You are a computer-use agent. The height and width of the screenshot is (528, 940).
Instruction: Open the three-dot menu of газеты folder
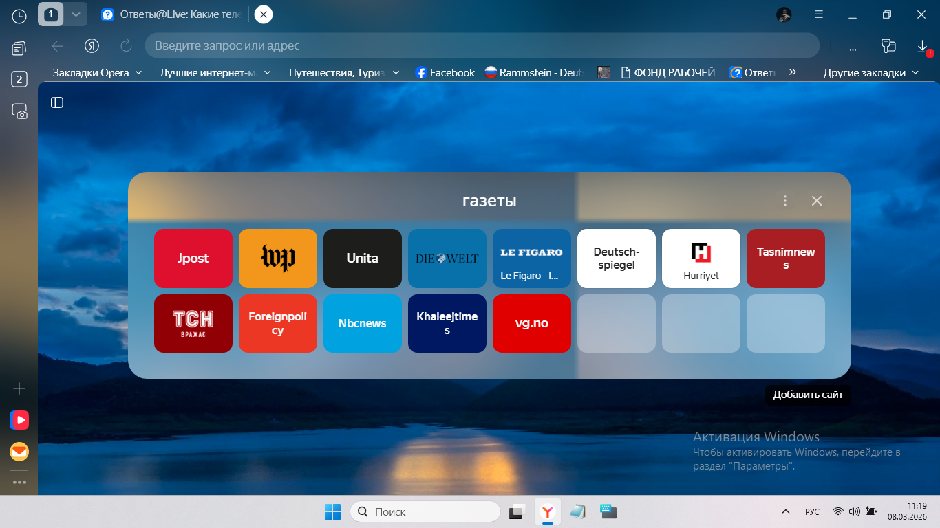click(785, 201)
